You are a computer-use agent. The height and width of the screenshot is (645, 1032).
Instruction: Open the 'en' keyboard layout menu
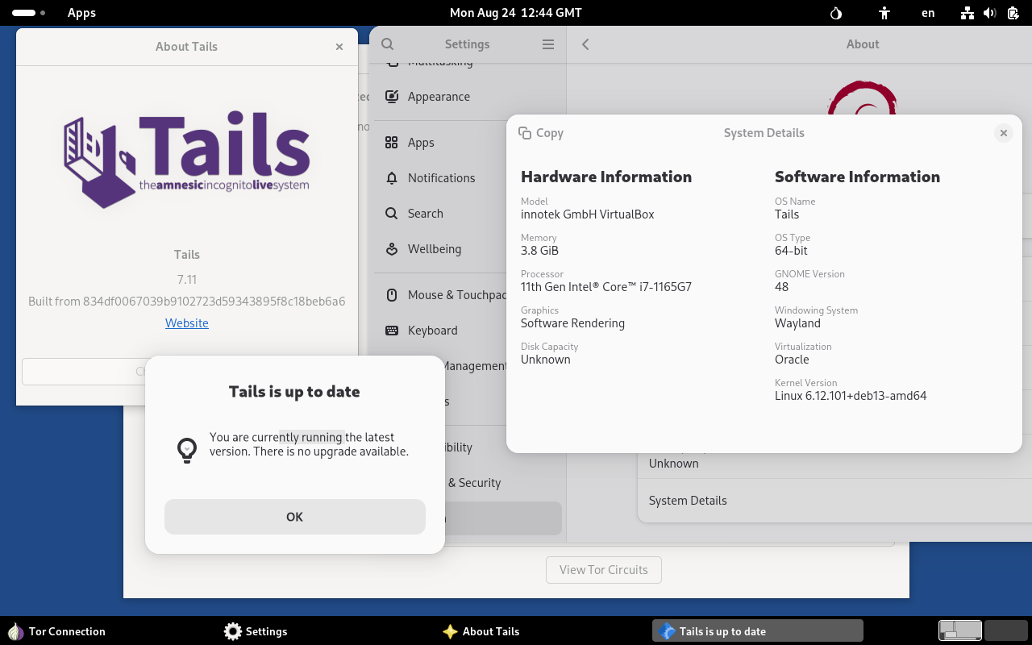(x=928, y=13)
